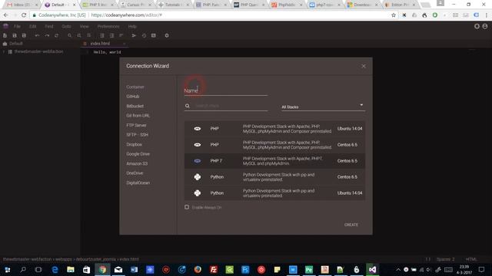This screenshot has height=276, width=492.
Task: Expand the thewebmaster-webfaction tree node
Action: pyautogui.click(x=4, y=51)
